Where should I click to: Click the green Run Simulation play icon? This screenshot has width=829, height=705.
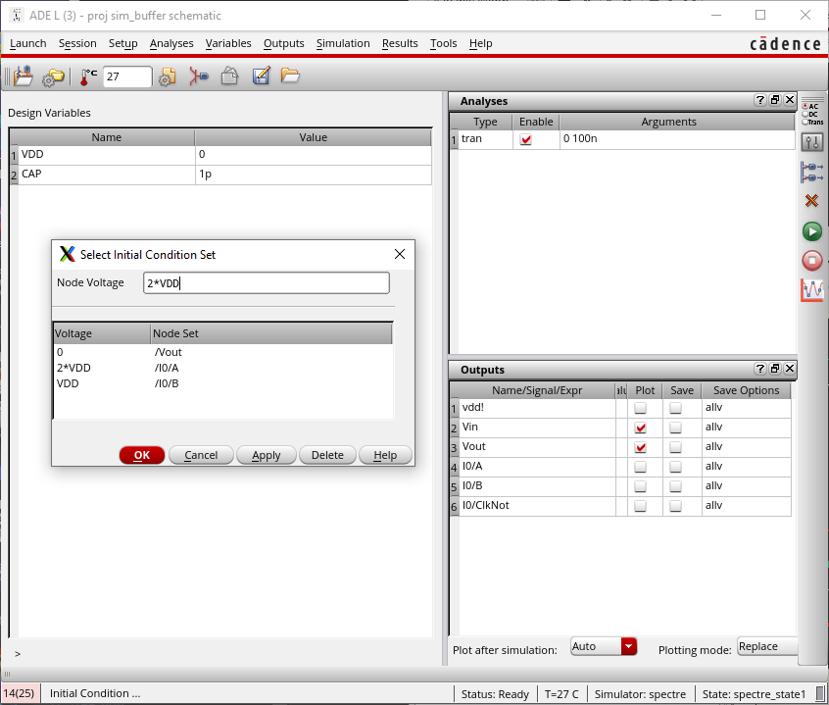pos(811,231)
